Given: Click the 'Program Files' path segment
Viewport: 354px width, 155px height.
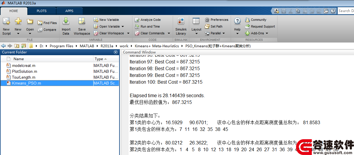Looking at the screenshot, I should click(x=62, y=46).
